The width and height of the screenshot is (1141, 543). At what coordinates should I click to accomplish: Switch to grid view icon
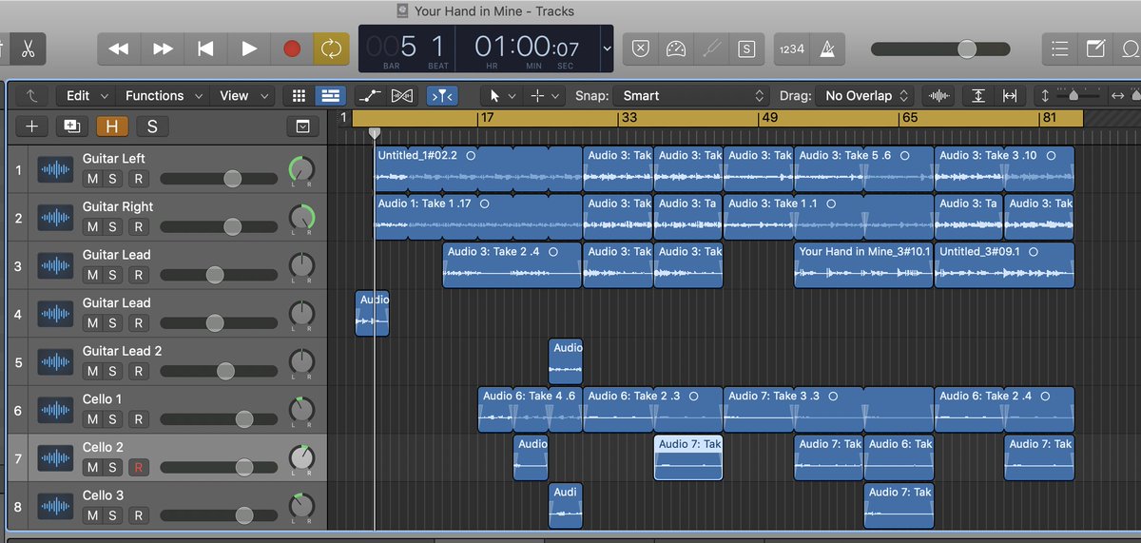[x=299, y=95]
